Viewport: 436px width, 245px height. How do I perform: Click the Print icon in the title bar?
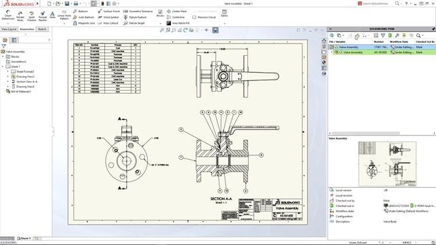[x=76, y=3]
